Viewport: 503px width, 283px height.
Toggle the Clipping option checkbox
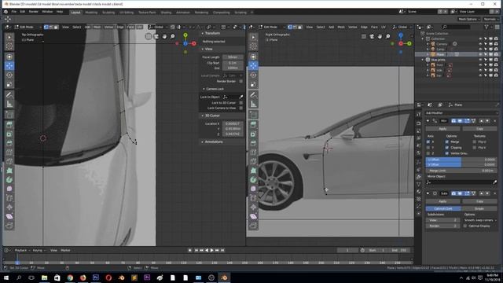pos(447,148)
